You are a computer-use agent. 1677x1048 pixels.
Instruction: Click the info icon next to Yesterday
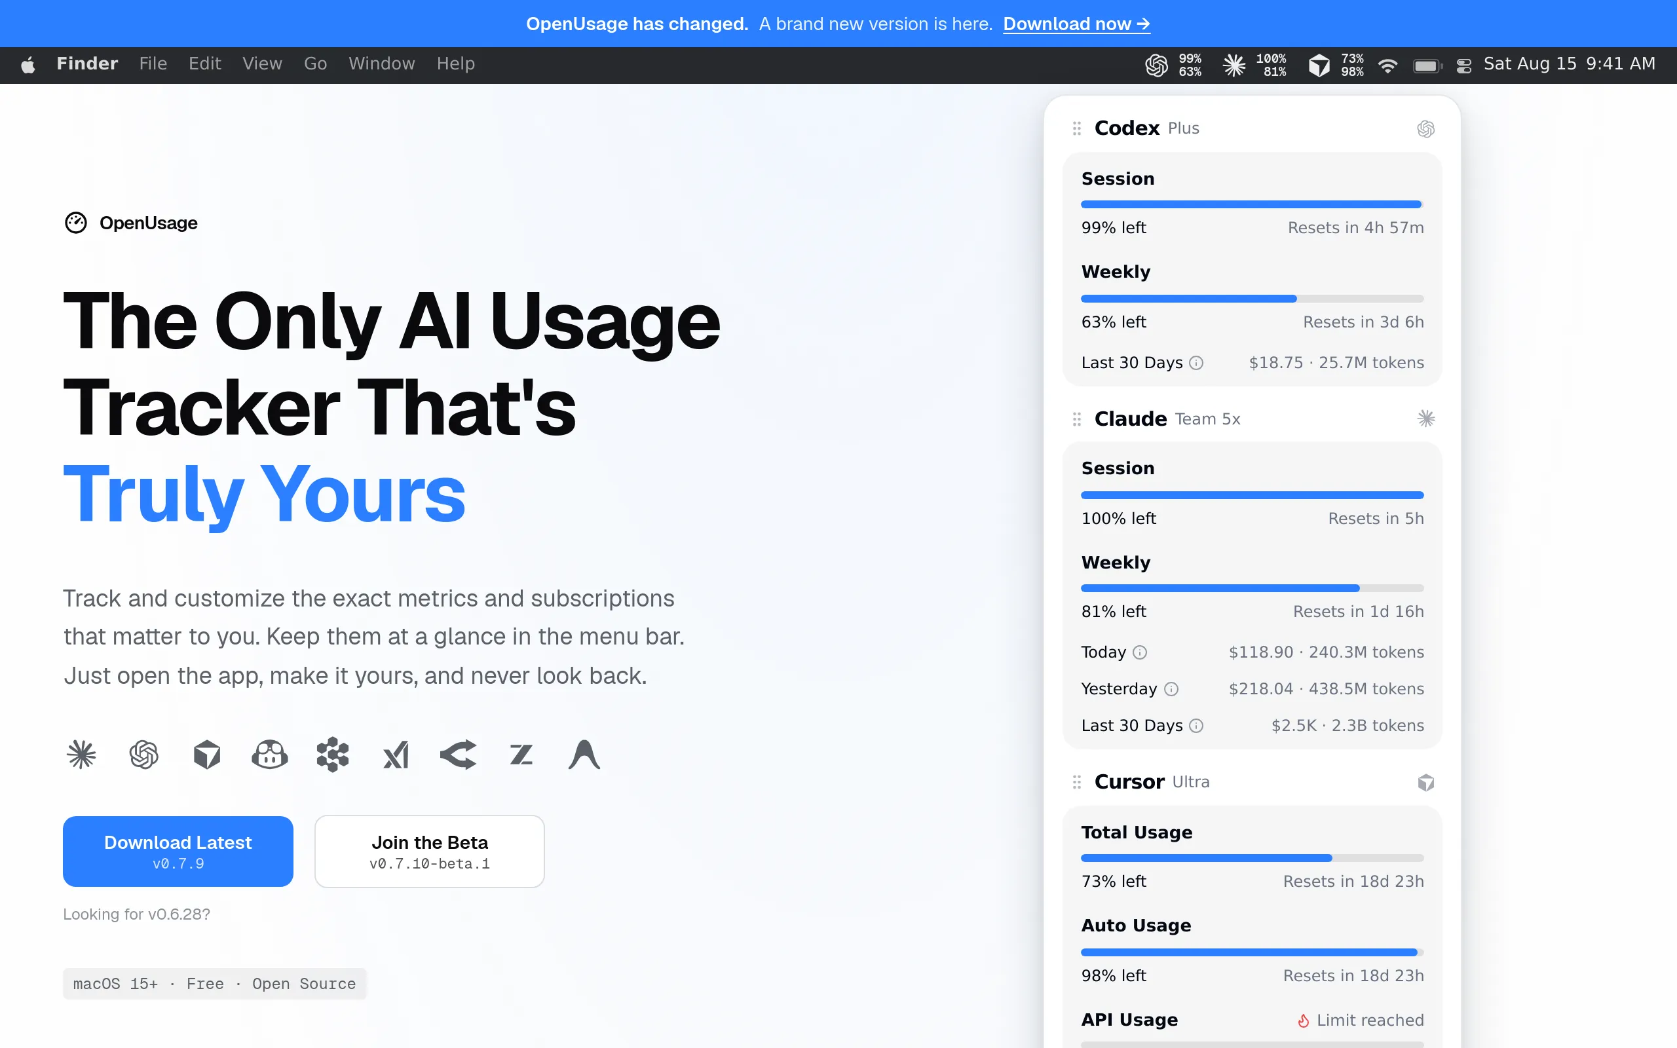pos(1171,689)
